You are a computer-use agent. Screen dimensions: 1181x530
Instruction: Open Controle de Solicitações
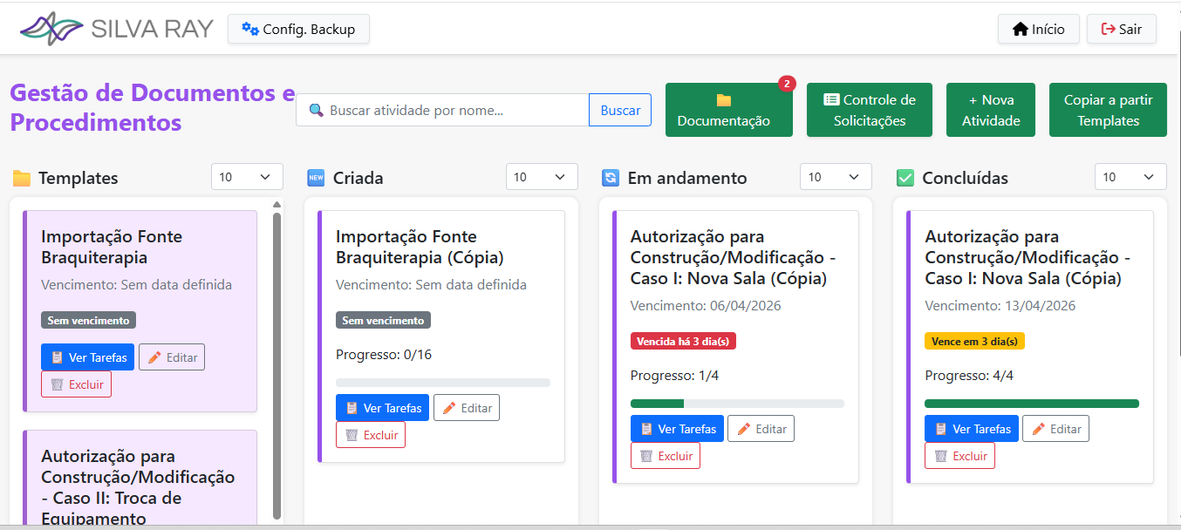(869, 110)
